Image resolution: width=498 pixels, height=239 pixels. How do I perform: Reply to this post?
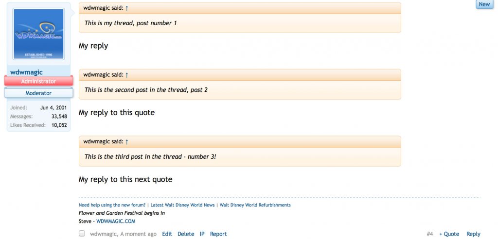473,234
